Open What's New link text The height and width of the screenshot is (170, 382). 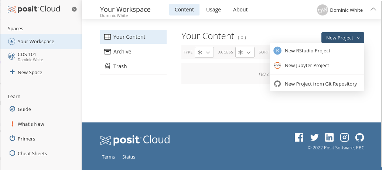31,124
